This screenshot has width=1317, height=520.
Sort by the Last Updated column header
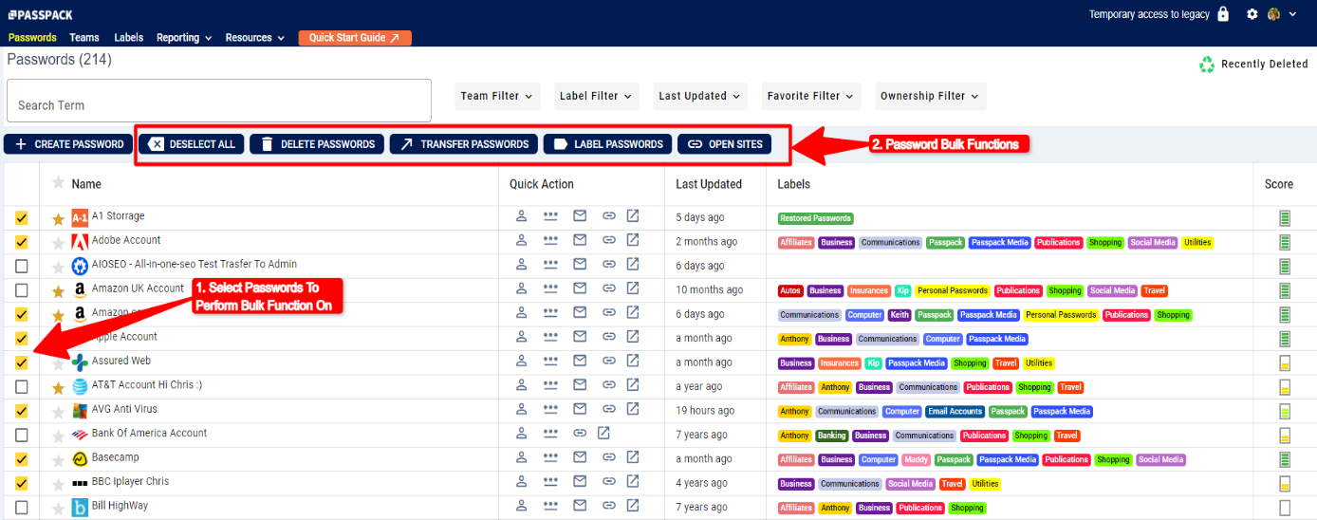pyautogui.click(x=709, y=184)
